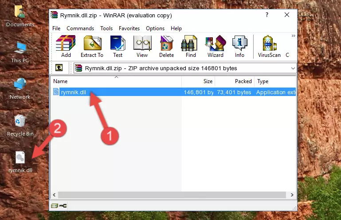Sort by the Type column header
The image size is (341, 220).
coord(275,81)
